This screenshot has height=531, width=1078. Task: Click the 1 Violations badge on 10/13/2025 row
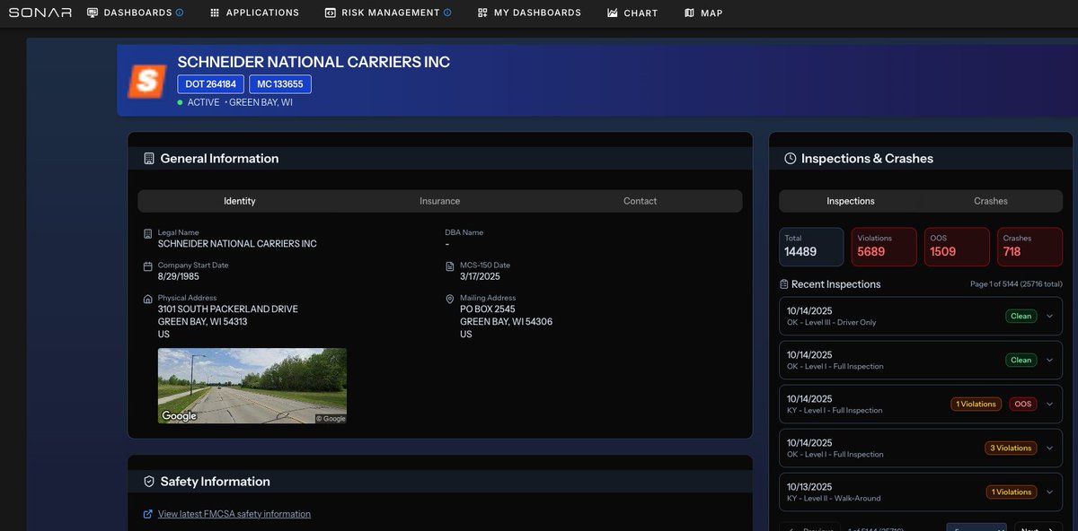point(1011,492)
